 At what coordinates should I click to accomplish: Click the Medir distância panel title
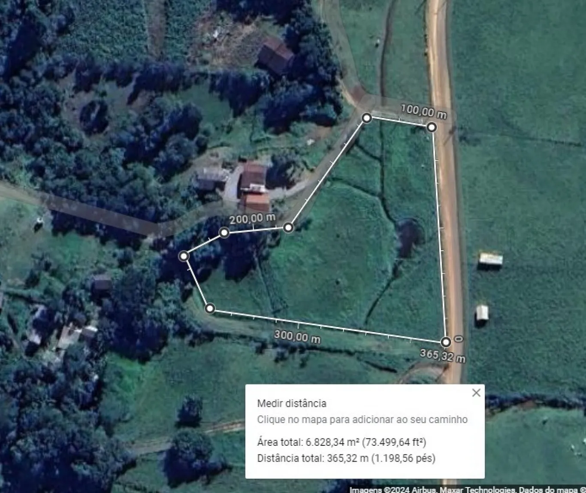(x=292, y=403)
